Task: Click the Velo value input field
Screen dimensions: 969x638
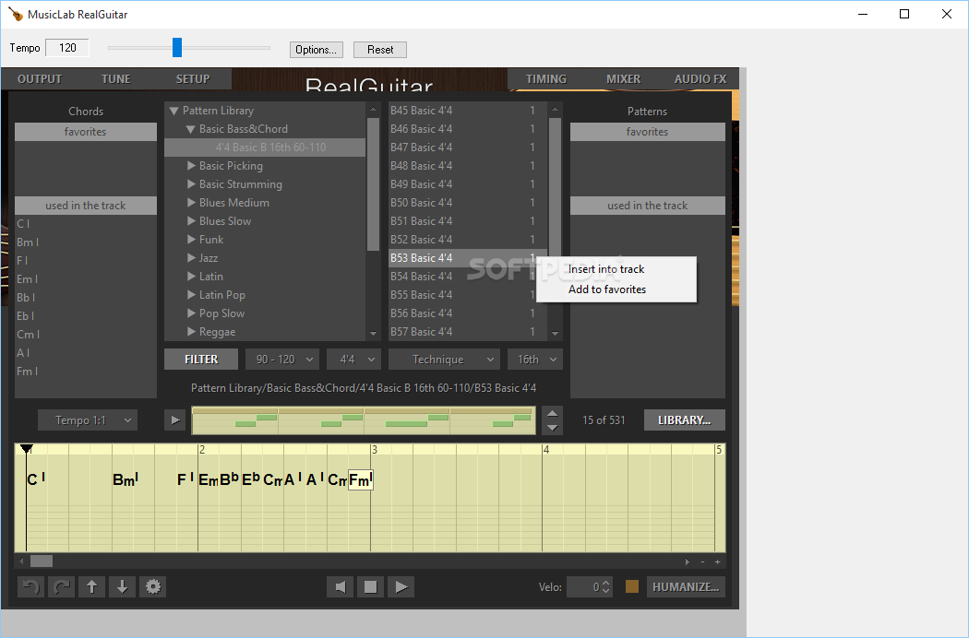Action: pos(583,586)
